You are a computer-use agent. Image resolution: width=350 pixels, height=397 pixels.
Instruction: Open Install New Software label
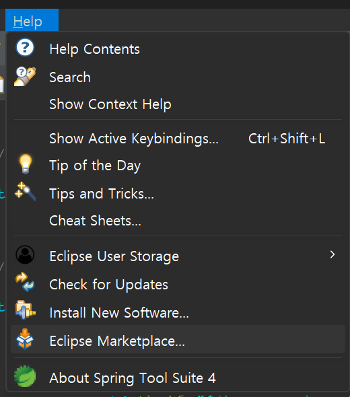[x=119, y=313]
